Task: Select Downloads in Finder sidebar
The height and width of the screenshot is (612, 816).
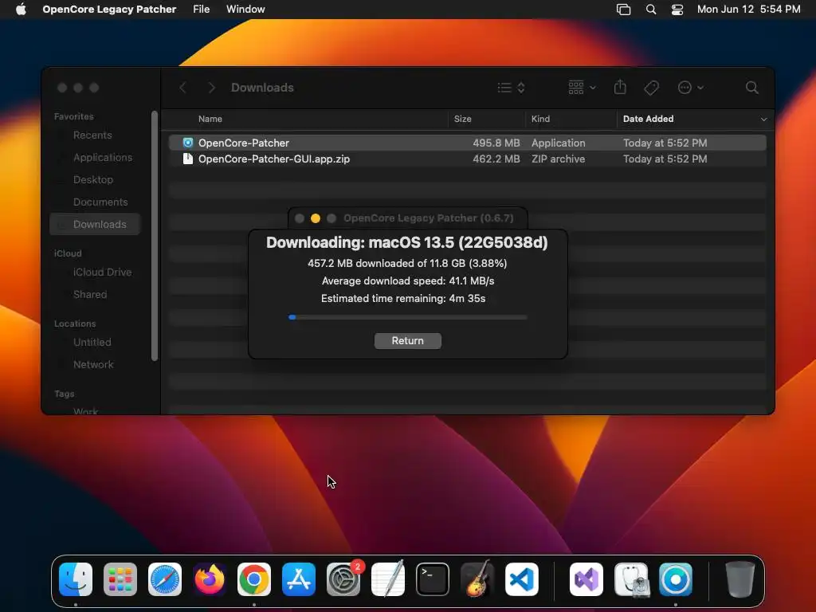Action: (96, 224)
